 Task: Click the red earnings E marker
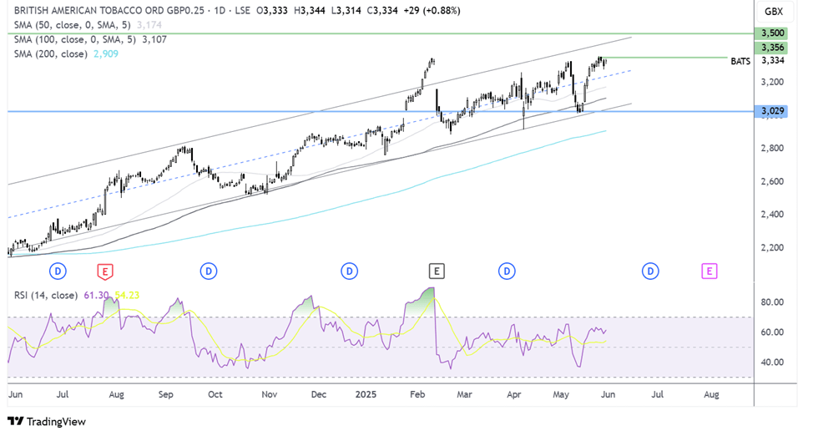pyautogui.click(x=105, y=271)
